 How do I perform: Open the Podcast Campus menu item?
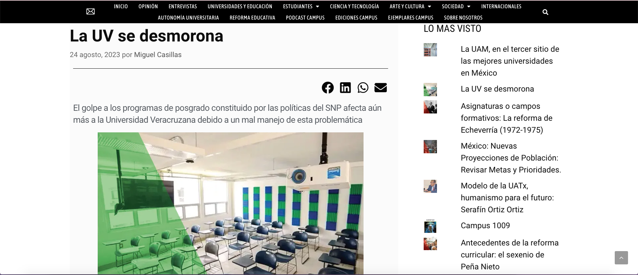(305, 18)
